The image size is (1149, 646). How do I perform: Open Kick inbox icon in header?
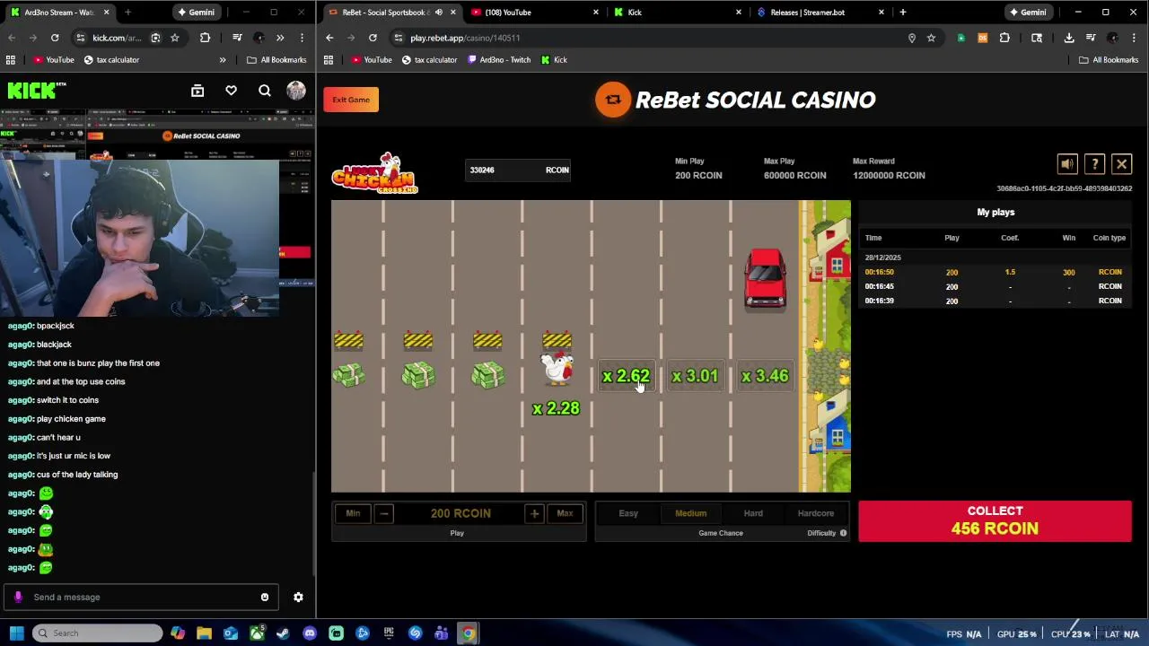pos(197,91)
